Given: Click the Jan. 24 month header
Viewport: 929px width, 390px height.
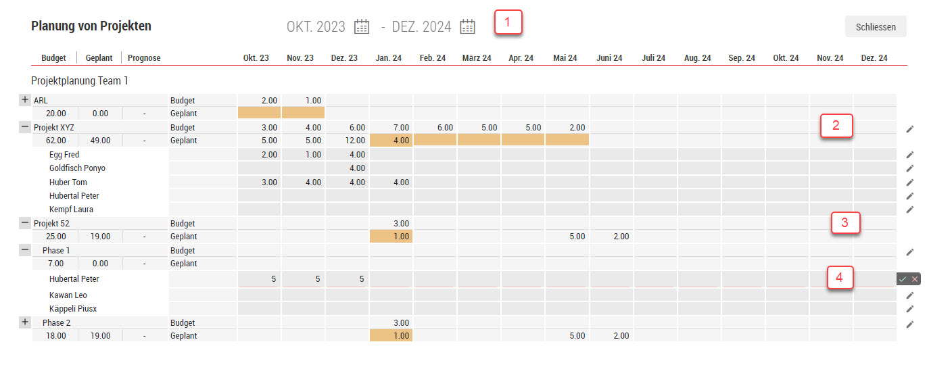Looking at the screenshot, I should (x=389, y=58).
